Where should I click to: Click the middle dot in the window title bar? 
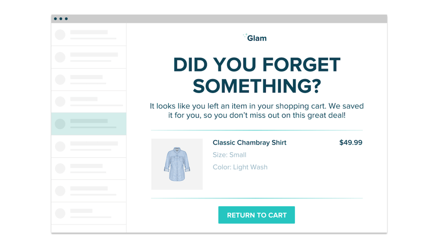[x=61, y=19]
